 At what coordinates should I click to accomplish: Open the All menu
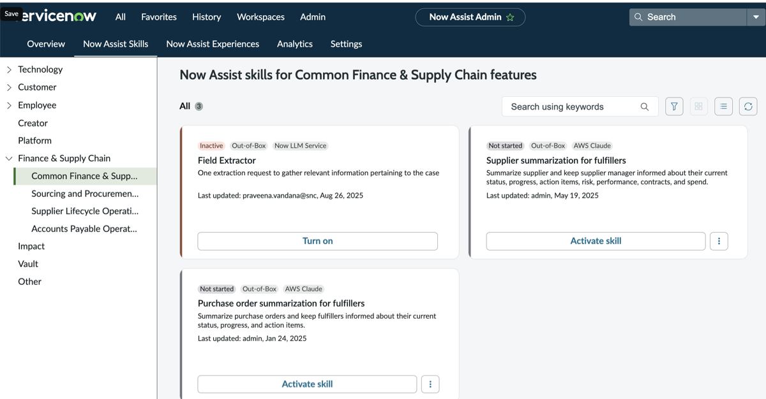(x=121, y=17)
